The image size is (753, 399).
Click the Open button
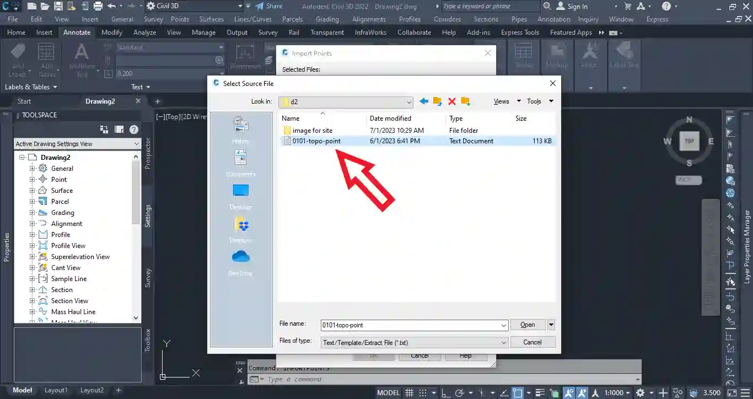pos(528,325)
